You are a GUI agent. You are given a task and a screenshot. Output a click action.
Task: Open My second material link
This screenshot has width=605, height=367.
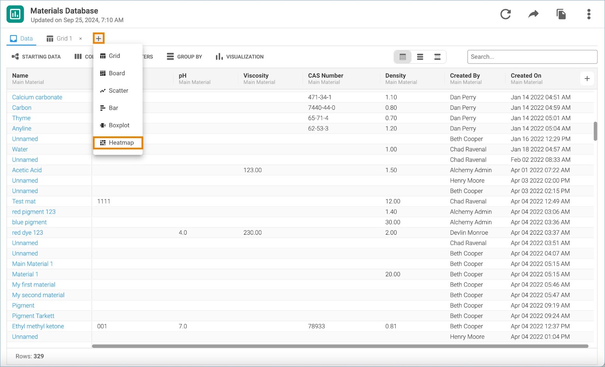(x=38, y=295)
